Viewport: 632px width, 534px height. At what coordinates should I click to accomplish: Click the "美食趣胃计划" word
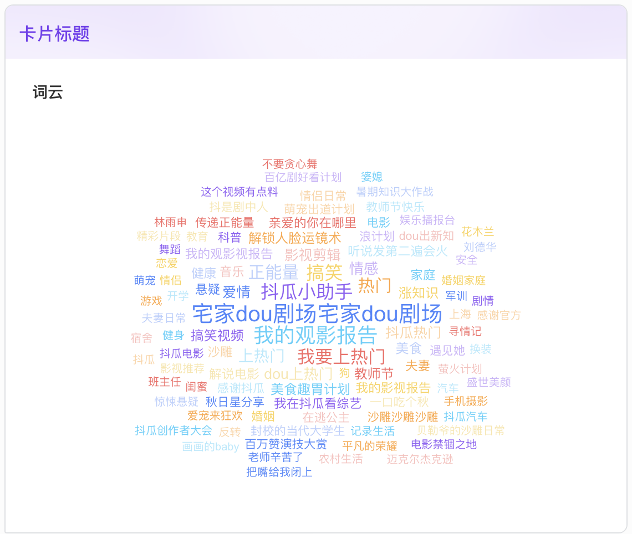(x=310, y=389)
